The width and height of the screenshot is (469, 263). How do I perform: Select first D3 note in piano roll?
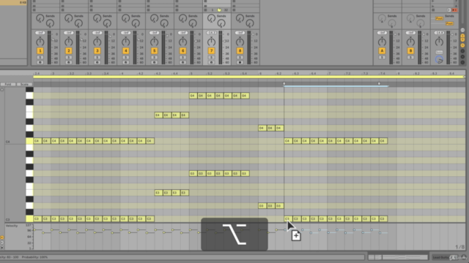(262, 206)
